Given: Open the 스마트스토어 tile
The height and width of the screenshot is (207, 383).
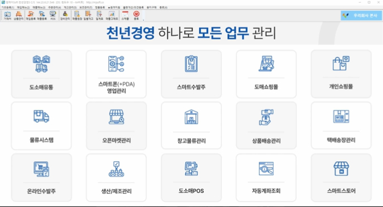Looking at the screenshot, I should coord(341,177).
